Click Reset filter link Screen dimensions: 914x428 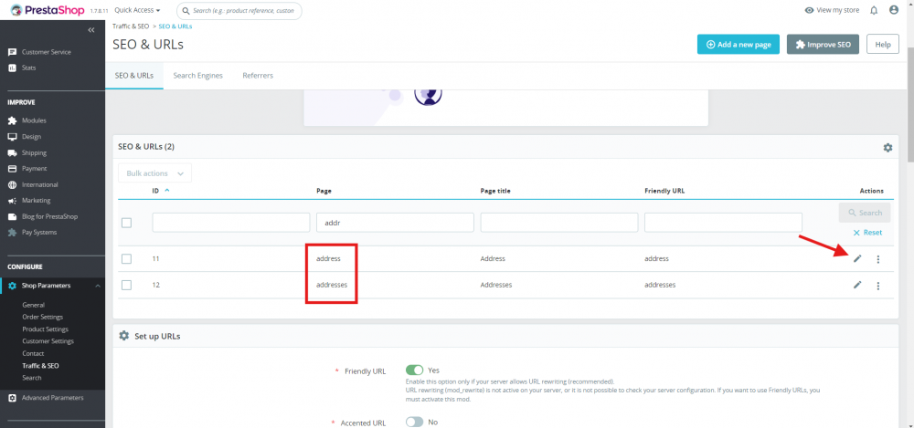867,233
